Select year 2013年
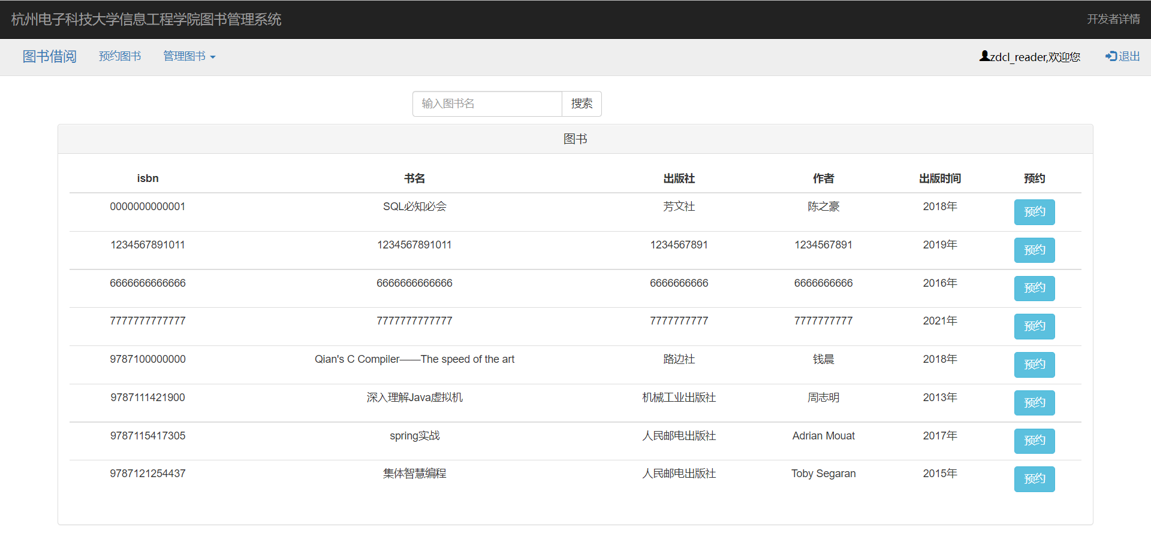The image size is (1151, 540). click(939, 398)
